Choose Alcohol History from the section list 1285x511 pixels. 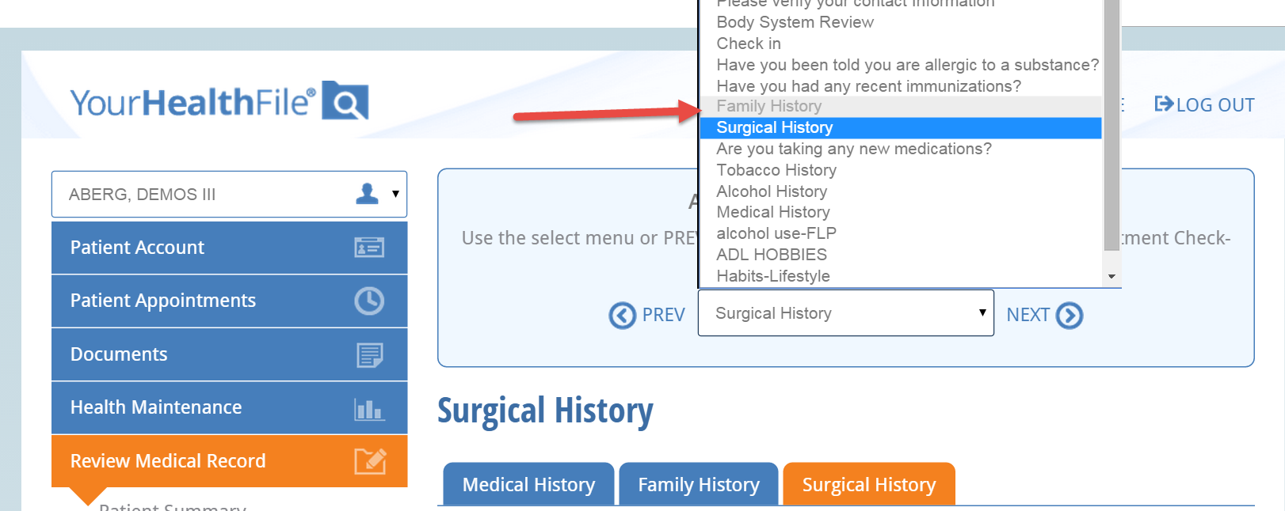coord(771,191)
